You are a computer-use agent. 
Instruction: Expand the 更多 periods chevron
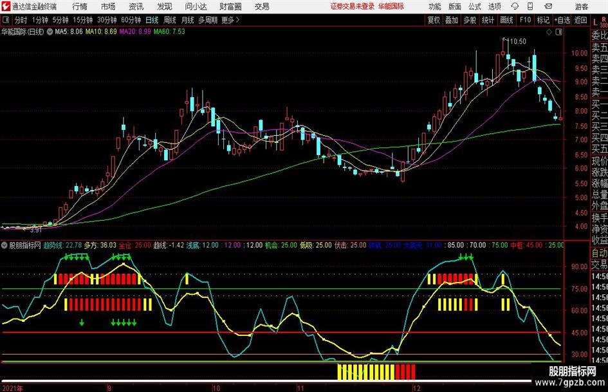coord(238,20)
